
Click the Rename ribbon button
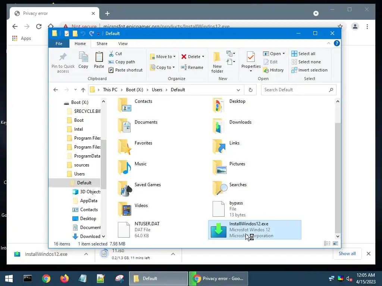point(192,67)
